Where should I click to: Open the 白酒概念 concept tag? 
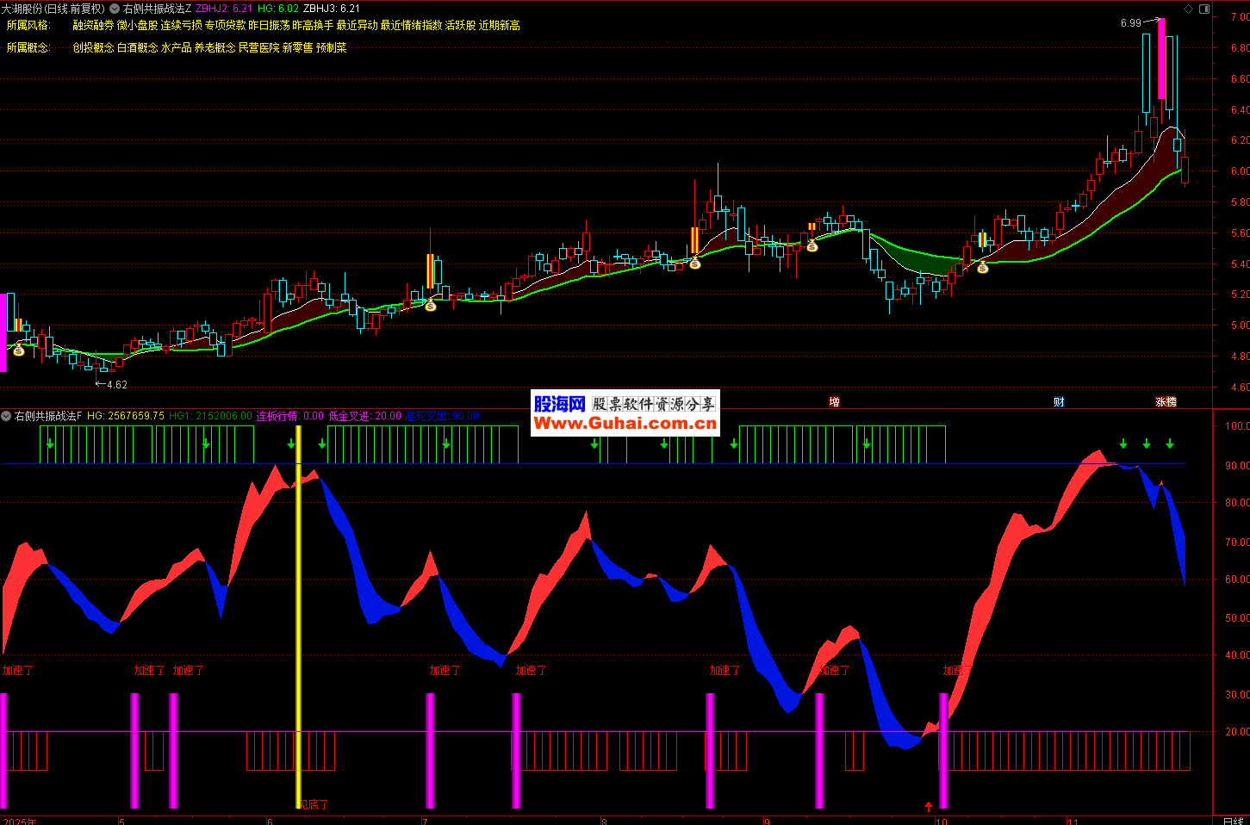pyautogui.click(x=138, y=48)
